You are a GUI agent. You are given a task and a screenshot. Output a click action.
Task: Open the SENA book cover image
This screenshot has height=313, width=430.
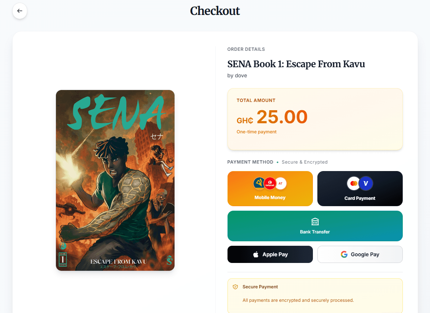115,180
